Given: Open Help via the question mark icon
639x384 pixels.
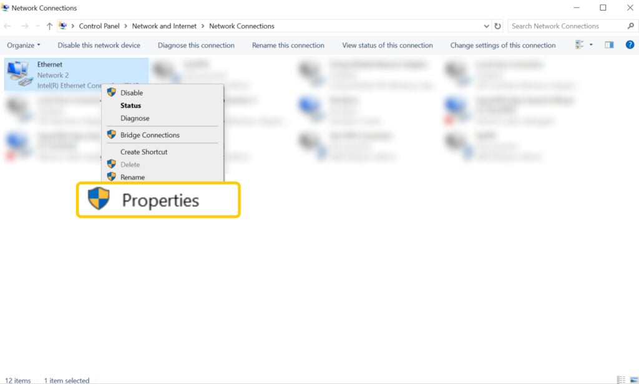Looking at the screenshot, I should tap(630, 44).
